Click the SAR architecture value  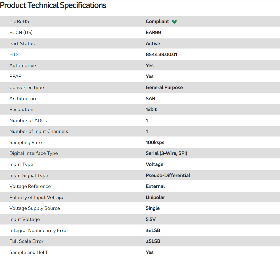coord(150,99)
